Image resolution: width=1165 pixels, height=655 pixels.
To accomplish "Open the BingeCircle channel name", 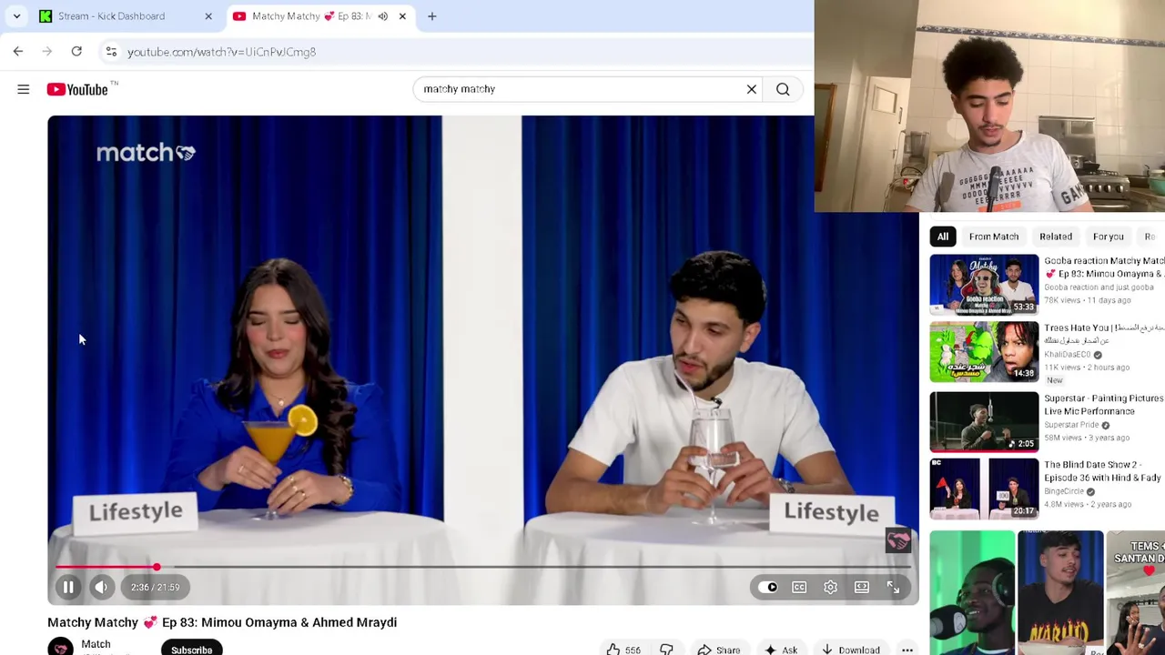I will 1064,491.
